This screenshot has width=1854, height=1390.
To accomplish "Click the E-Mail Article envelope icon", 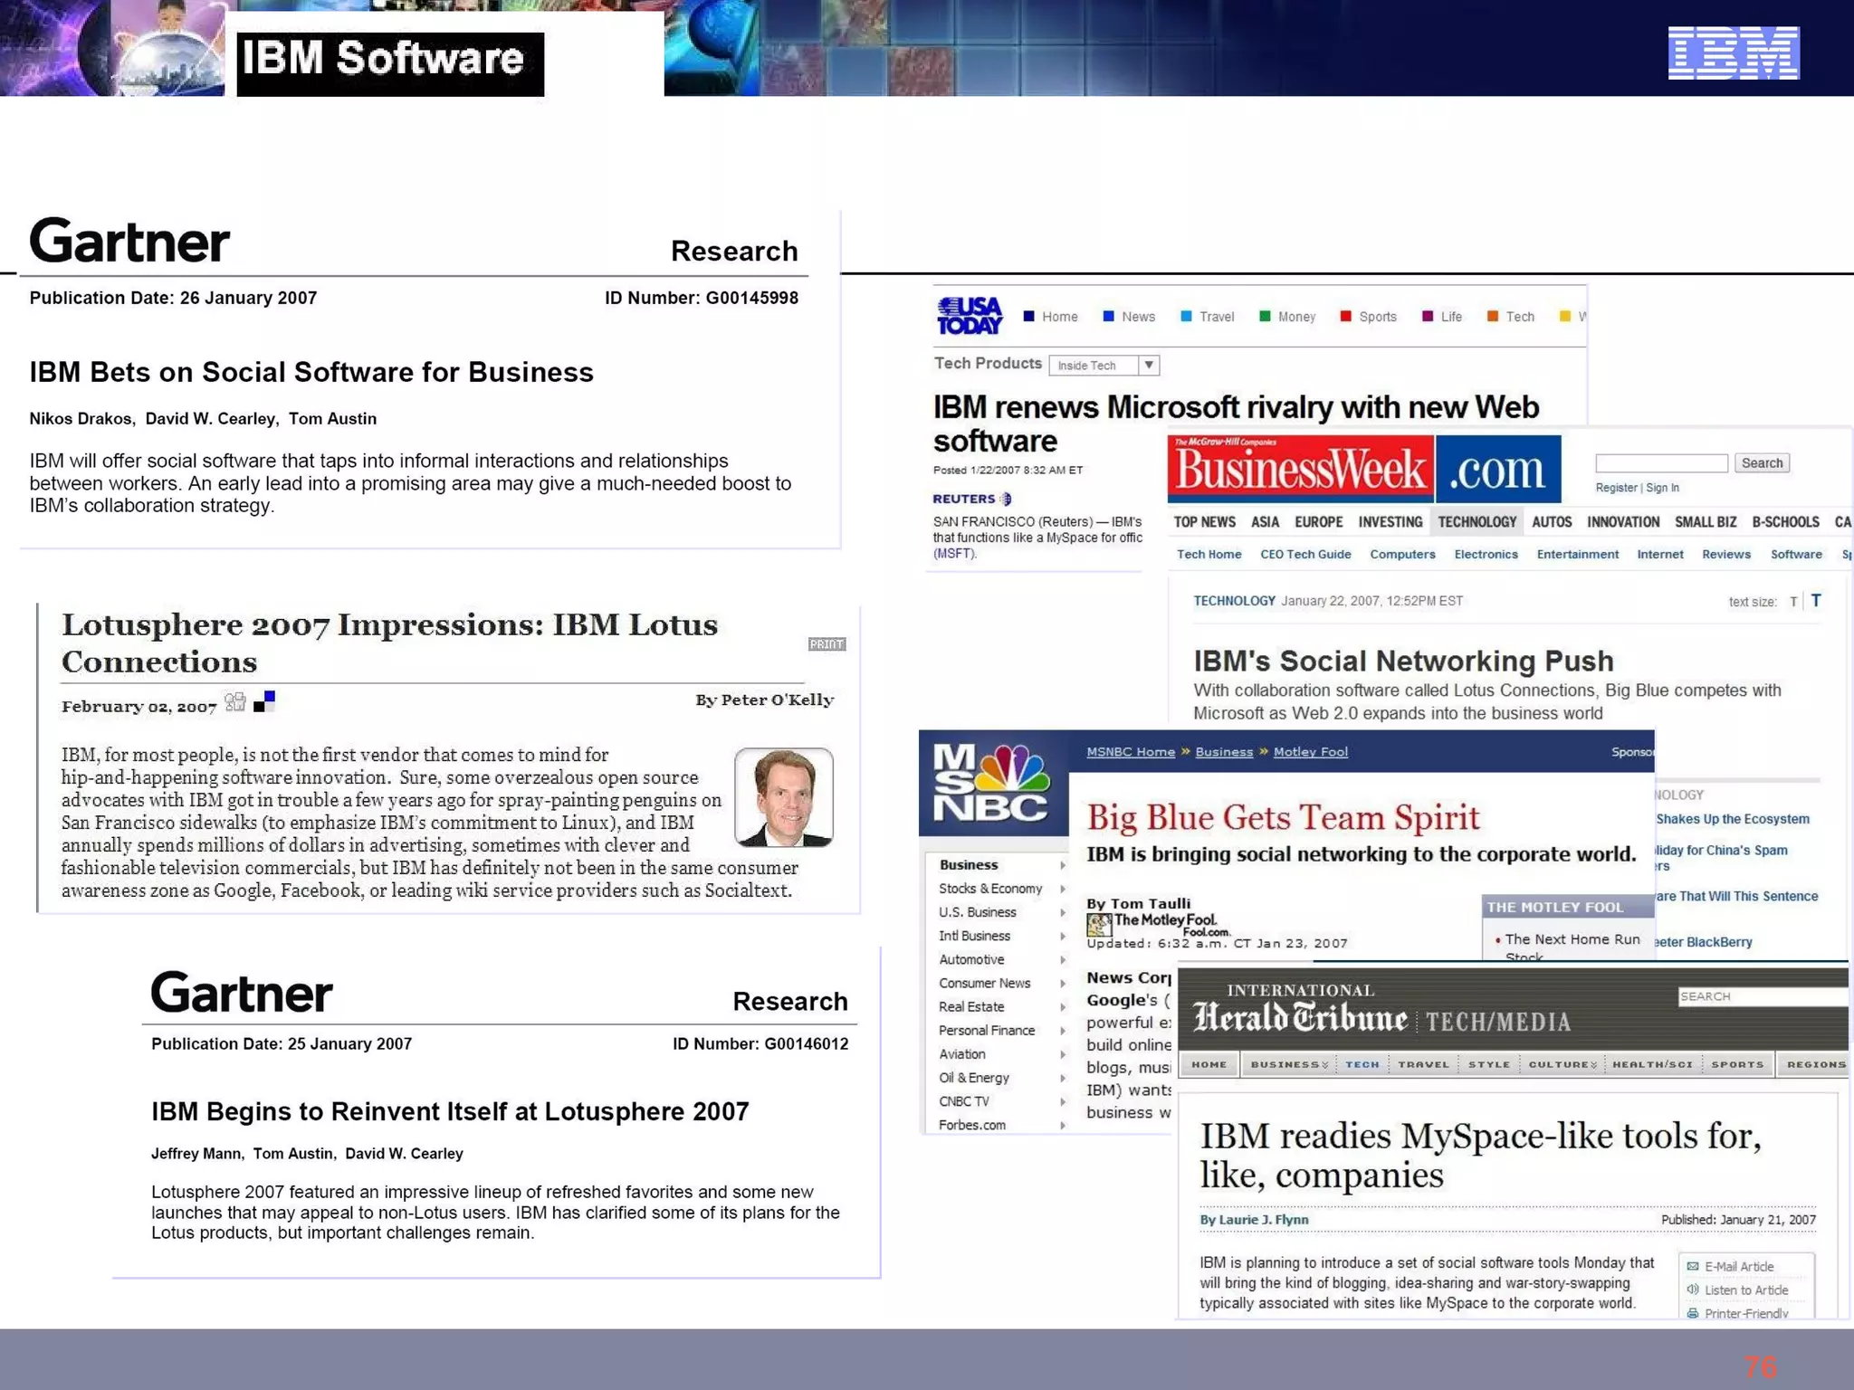I will click(1692, 1266).
